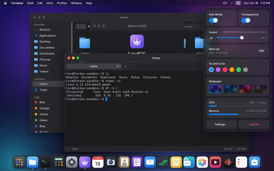Click the Sound volume slider handle
The image size is (274, 171).
pyautogui.click(x=242, y=38)
